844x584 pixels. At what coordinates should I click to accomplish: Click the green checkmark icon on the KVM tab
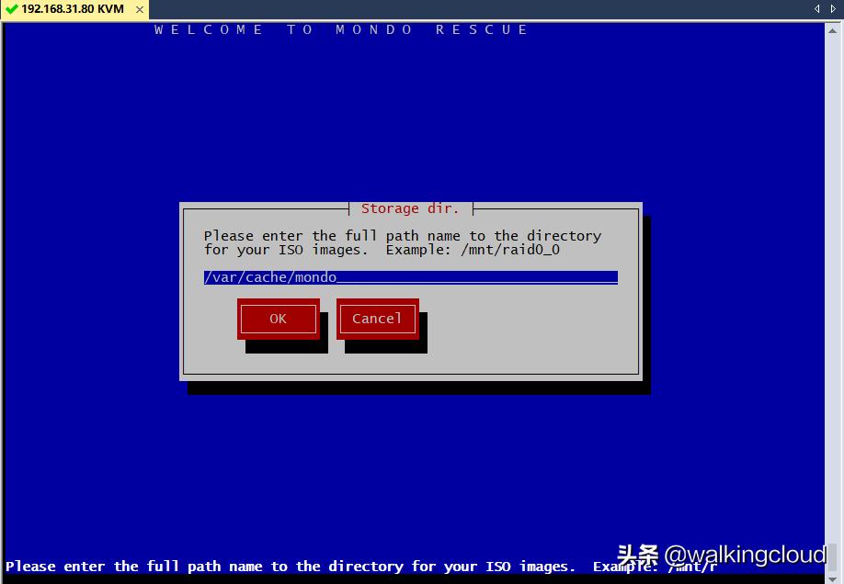tap(11, 9)
